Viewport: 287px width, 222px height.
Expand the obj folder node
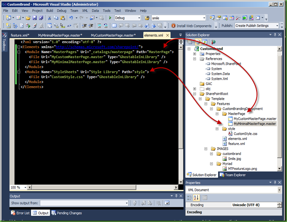point(194,89)
